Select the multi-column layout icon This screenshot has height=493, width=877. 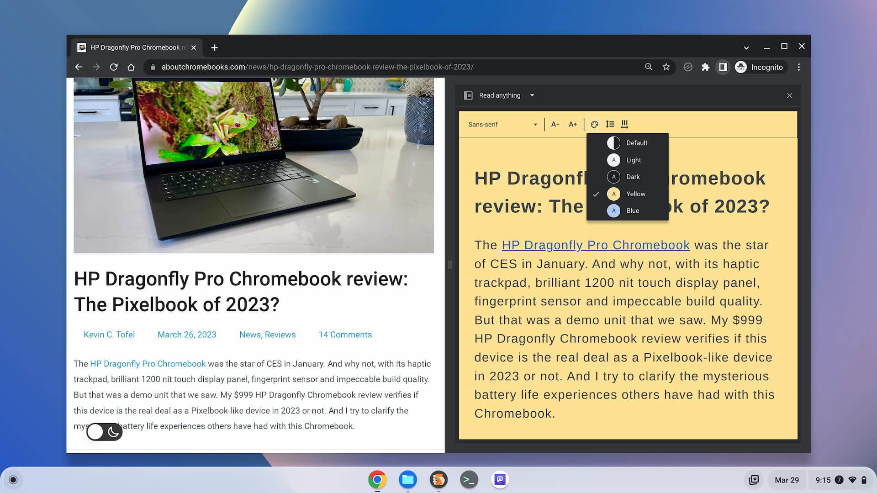point(624,125)
